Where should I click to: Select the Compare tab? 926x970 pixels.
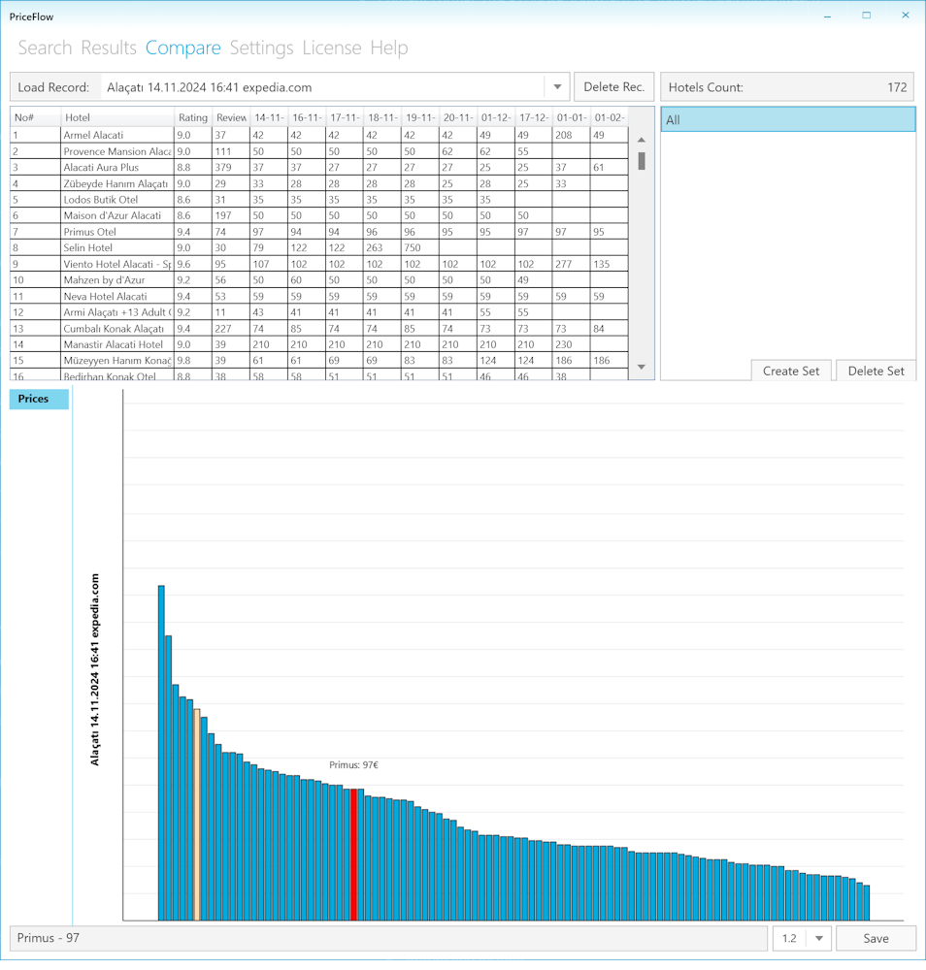click(182, 48)
